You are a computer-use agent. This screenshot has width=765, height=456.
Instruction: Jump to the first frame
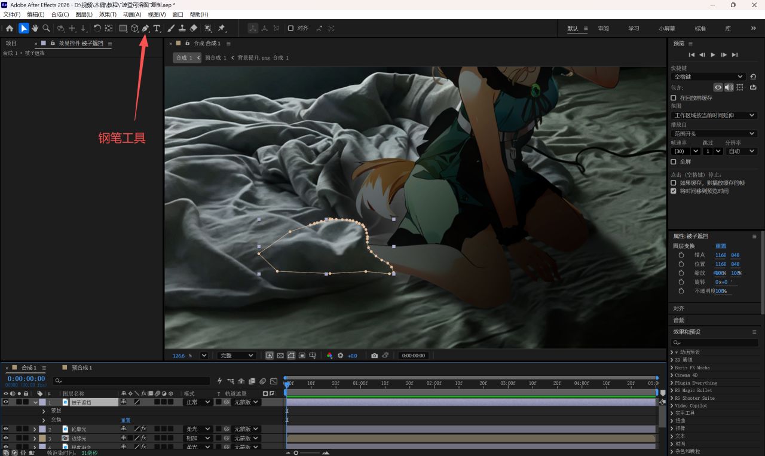coord(691,54)
